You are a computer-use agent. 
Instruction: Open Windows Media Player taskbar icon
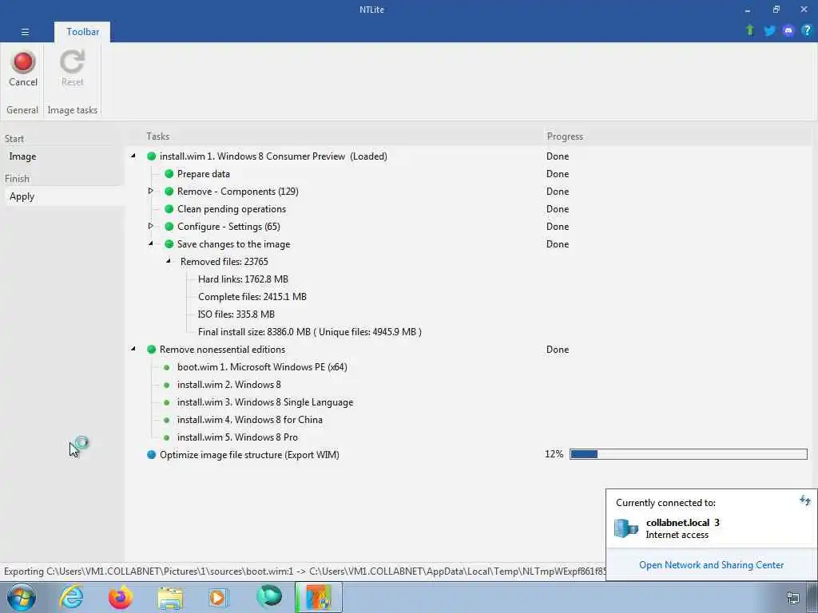click(x=219, y=597)
